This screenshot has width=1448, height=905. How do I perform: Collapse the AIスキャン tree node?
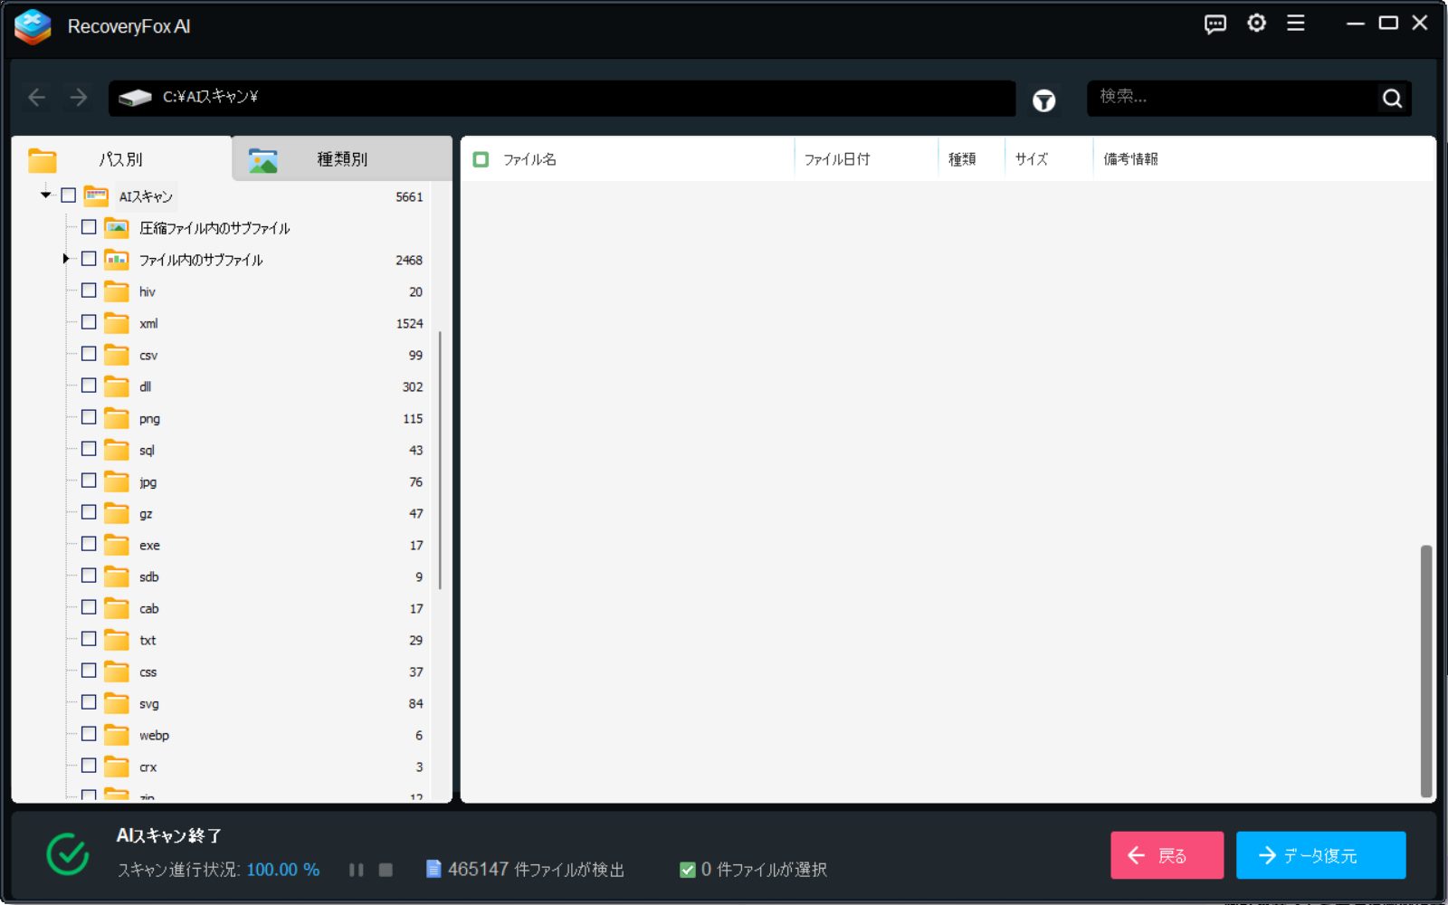[46, 195]
